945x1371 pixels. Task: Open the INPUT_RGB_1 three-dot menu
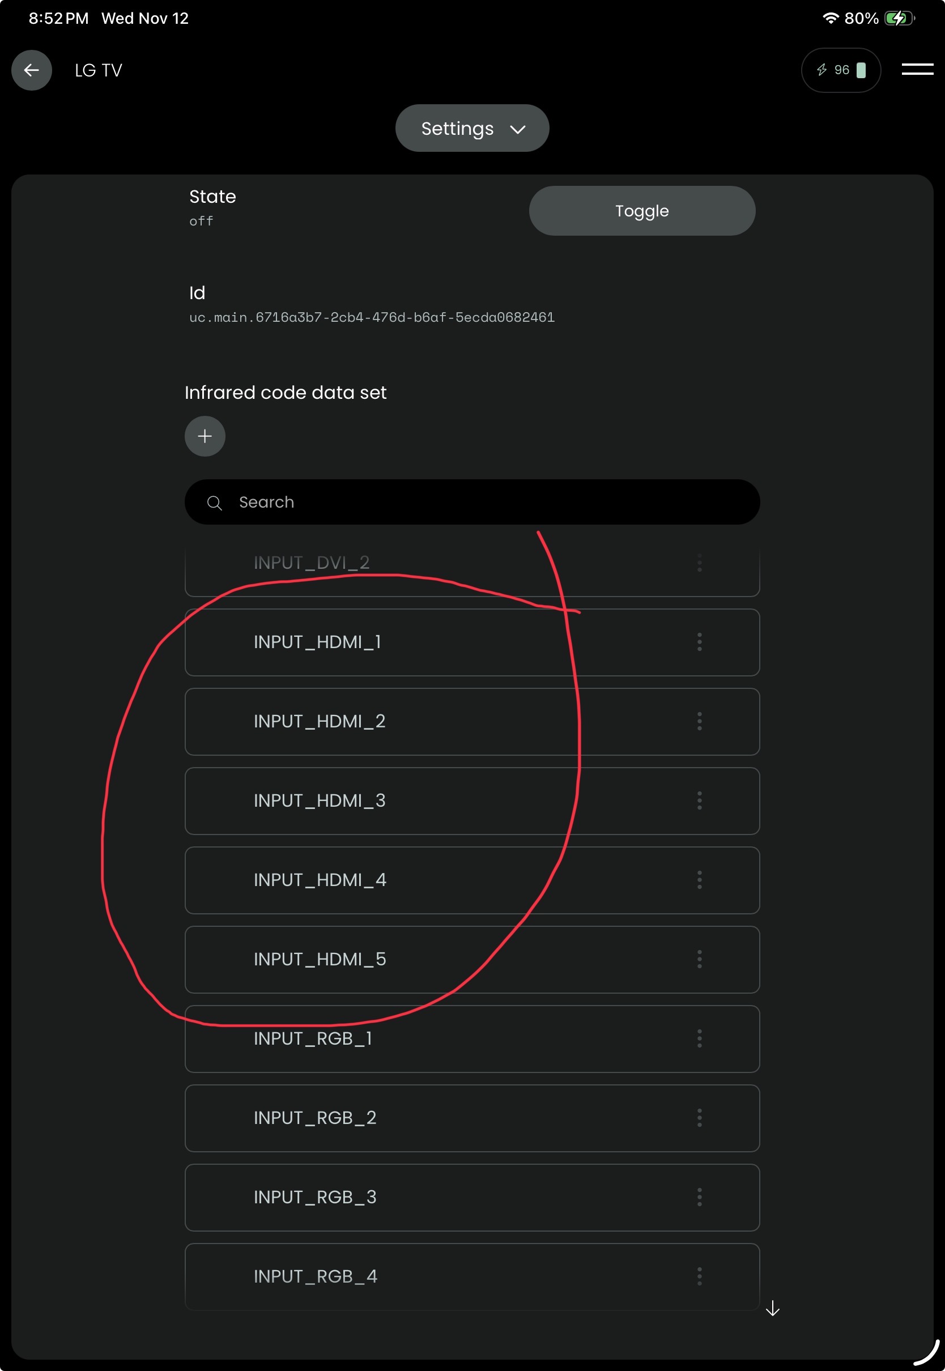click(699, 1039)
